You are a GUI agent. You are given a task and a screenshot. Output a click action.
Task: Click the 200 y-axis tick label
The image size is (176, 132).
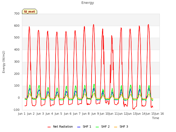tap(17, 74)
